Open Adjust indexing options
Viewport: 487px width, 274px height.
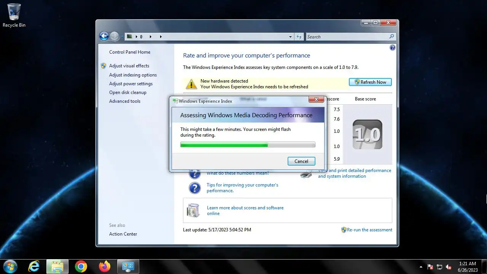133,75
